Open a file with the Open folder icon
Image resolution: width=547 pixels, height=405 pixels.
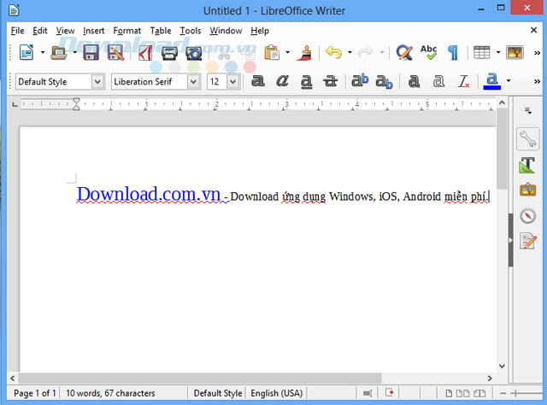point(59,53)
